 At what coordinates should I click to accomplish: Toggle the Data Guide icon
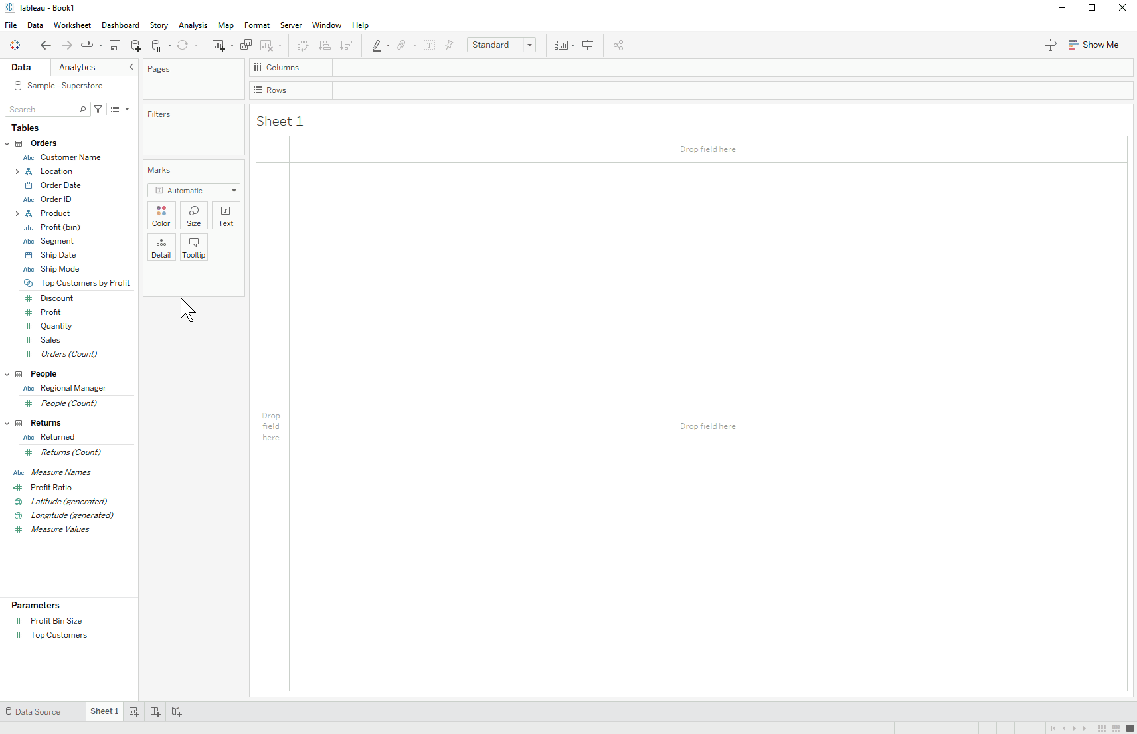coord(1050,45)
